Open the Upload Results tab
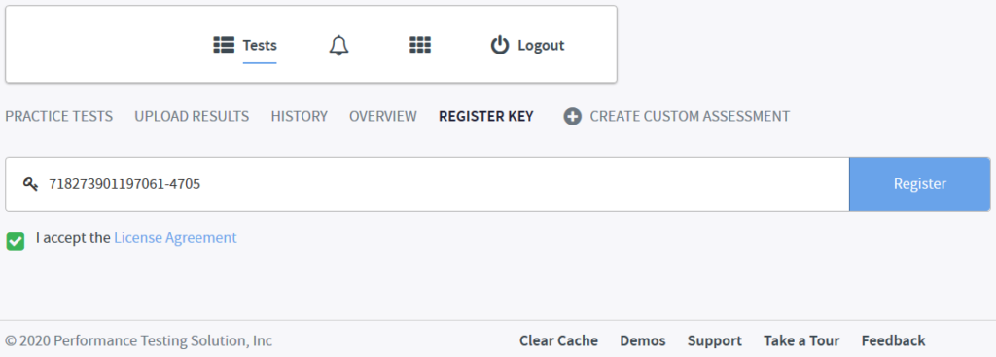 click(192, 117)
